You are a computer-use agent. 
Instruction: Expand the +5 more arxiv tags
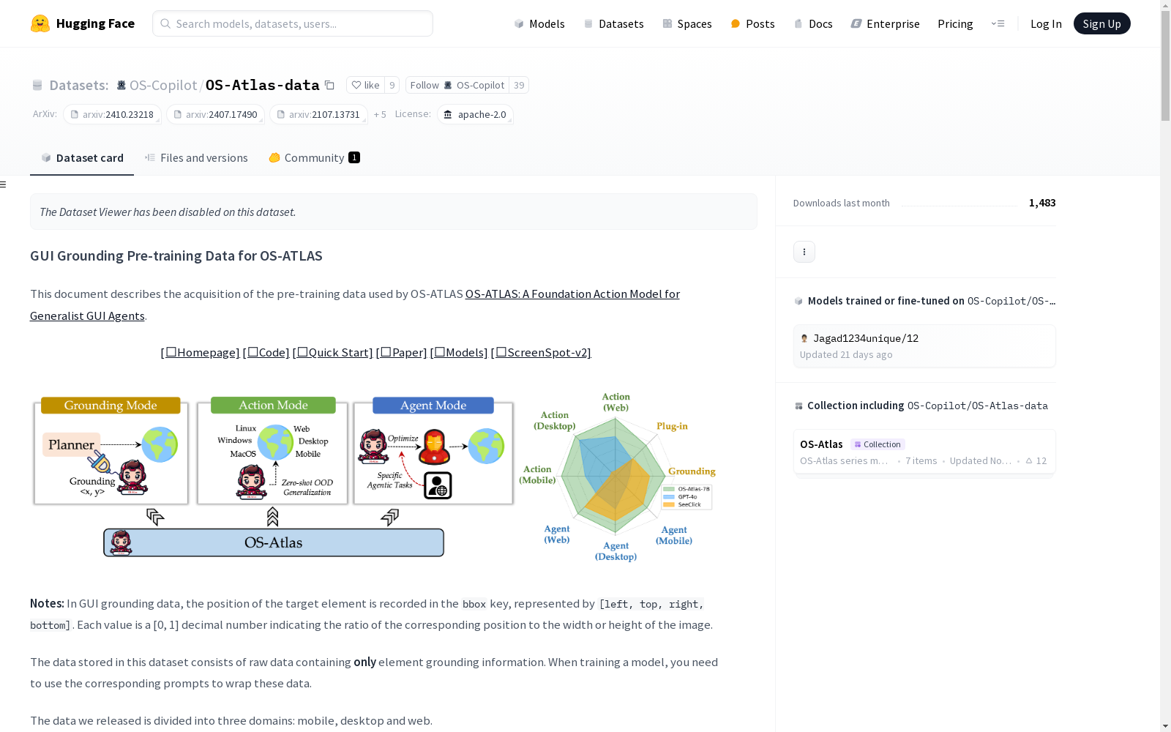pos(380,115)
